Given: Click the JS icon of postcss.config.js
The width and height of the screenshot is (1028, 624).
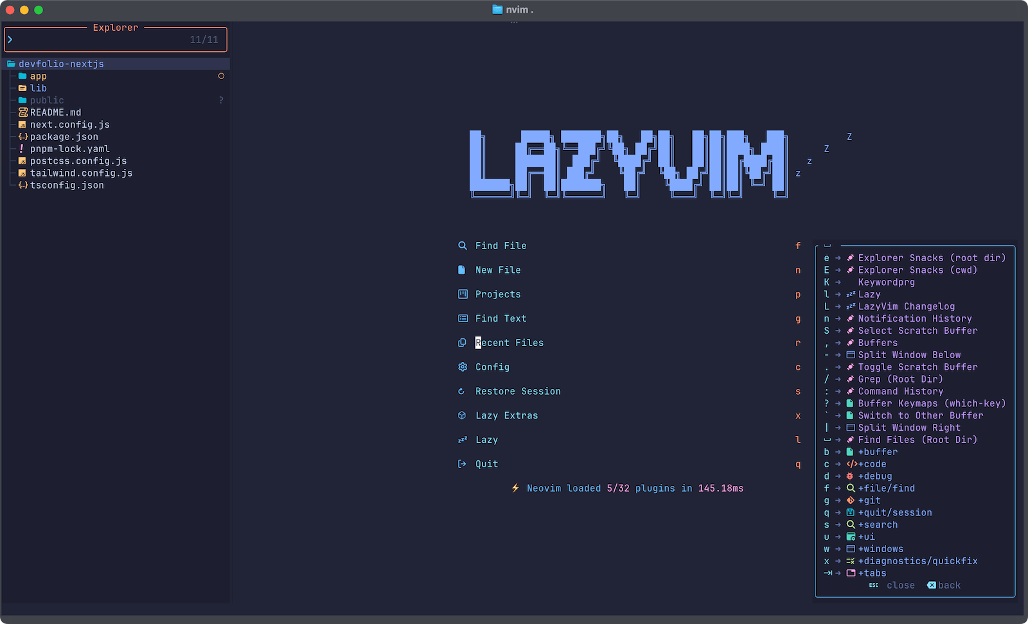Looking at the screenshot, I should 22,161.
